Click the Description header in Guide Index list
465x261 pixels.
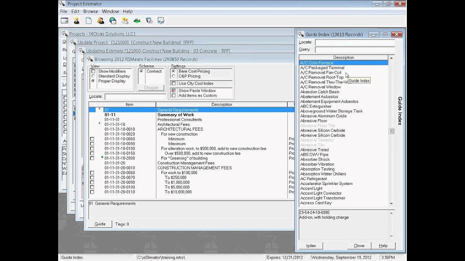[343, 57]
